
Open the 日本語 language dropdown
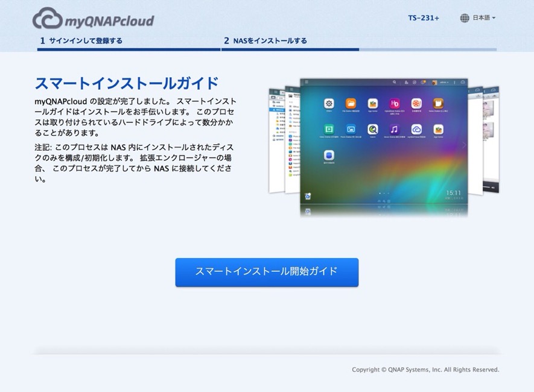pyautogui.click(x=483, y=17)
